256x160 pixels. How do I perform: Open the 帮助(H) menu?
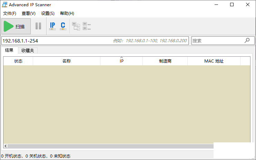click(x=67, y=13)
